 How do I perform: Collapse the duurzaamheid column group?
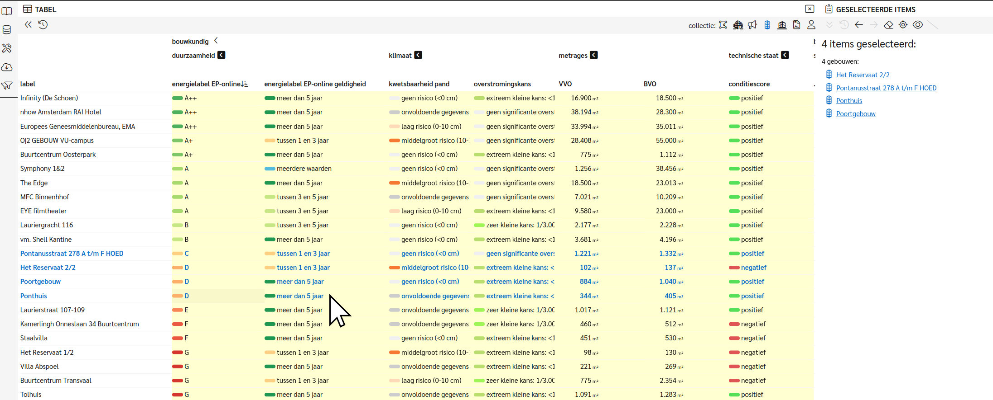(221, 55)
